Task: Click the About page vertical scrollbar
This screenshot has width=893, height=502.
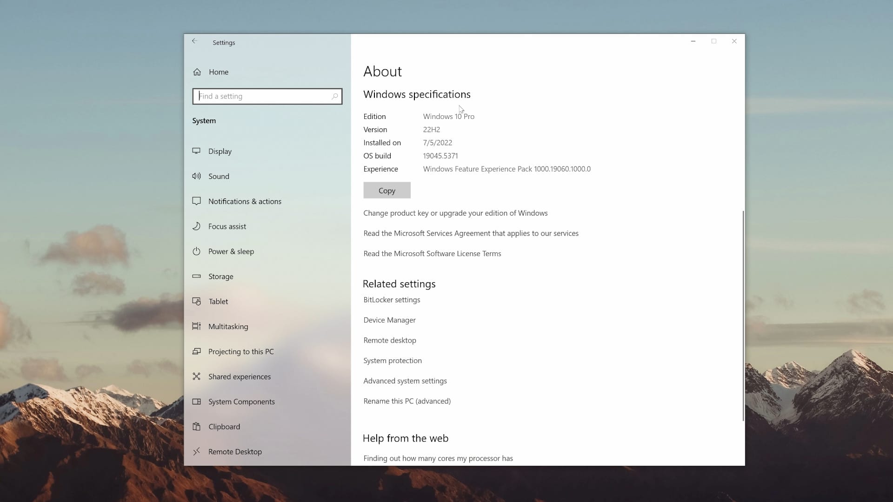Action: point(743,316)
